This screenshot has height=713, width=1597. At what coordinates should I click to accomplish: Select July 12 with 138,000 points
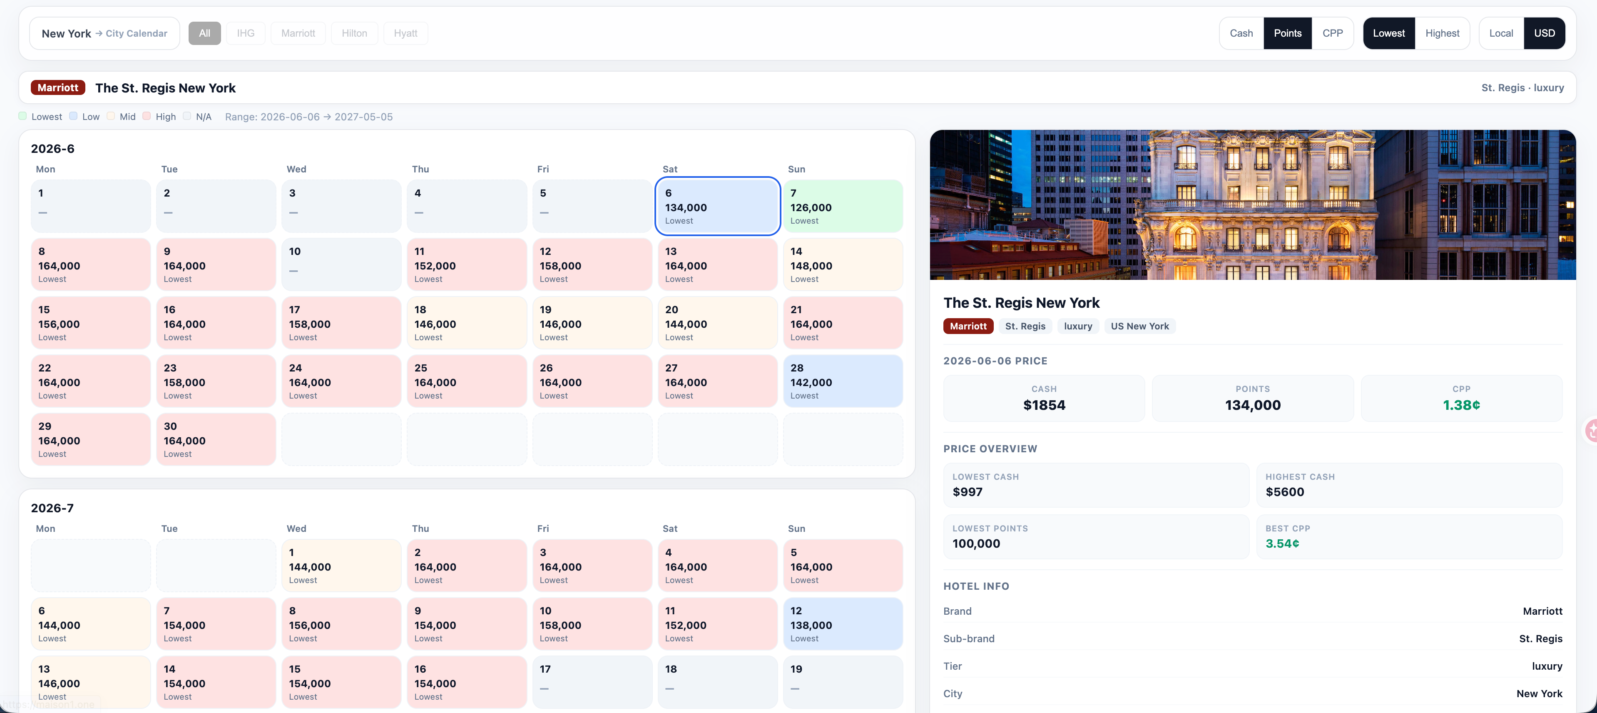[843, 624]
